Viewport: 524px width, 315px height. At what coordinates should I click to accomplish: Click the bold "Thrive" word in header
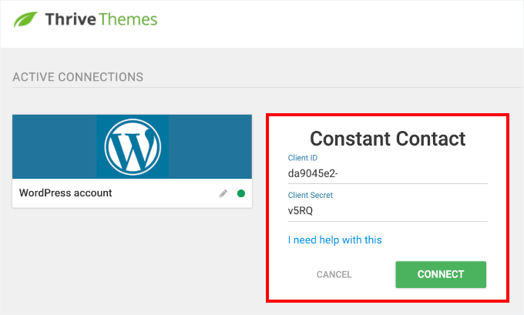pyautogui.click(x=71, y=19)
